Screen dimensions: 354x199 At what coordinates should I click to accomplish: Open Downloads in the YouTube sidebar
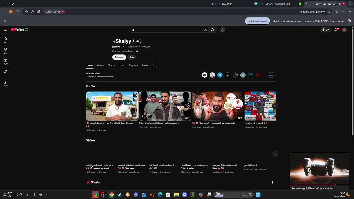pos(5,83)
